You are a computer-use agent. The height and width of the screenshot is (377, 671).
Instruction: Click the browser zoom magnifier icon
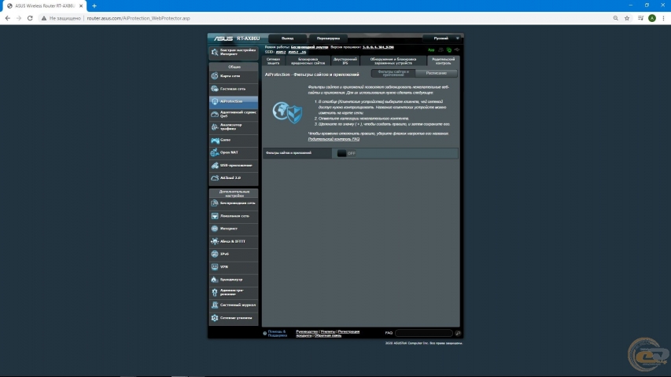click(615, 18)
